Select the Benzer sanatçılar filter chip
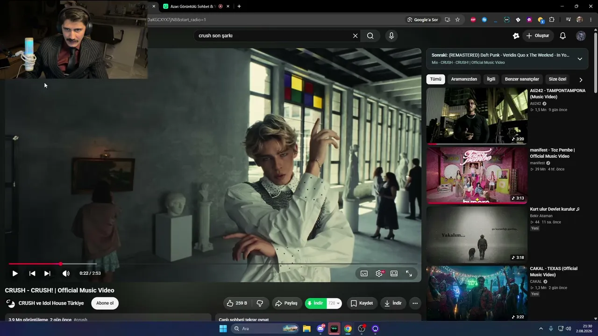Viewport: 598px width, 336px height. [x=522, y=79]
